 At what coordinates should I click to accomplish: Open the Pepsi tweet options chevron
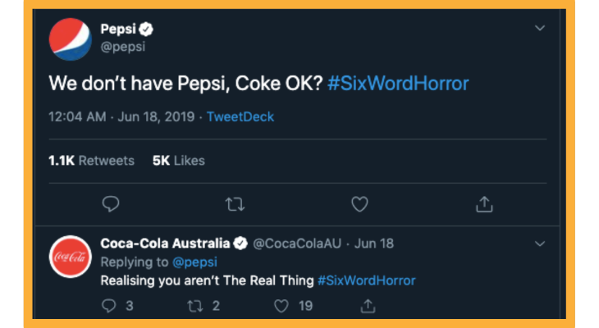(540, 28)
